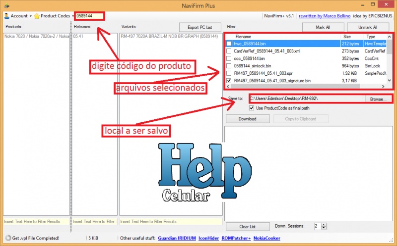This screenshot has height=246, width=397.
Task: Check the hwc_0589144.bin file checkbox
Action: pyautogui.click(x=229, y=44)
